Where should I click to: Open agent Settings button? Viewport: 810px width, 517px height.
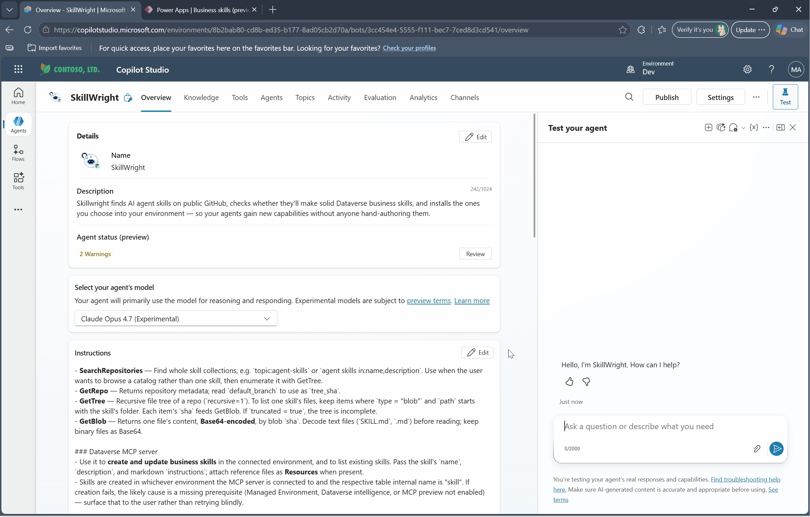coord(720,97)
